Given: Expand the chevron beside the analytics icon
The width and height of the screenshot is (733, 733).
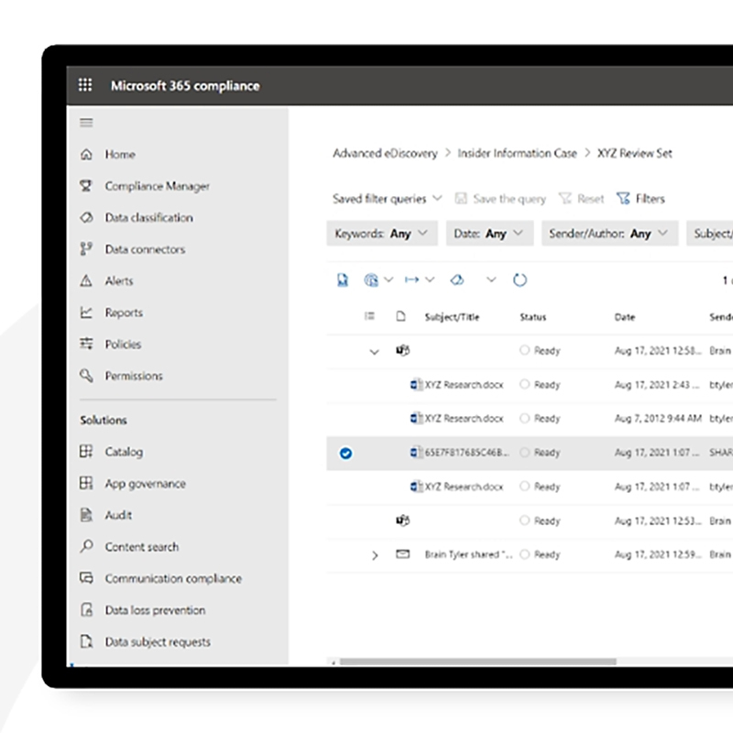Looking at the screenshot, I should [x=388, y=280].
